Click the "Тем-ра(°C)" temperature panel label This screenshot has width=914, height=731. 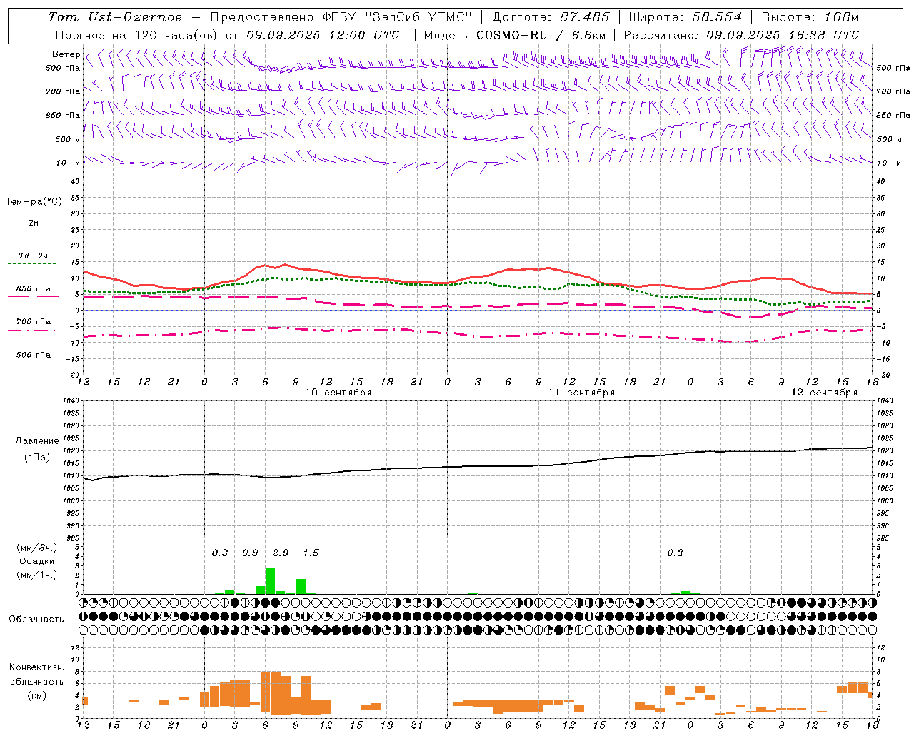coord(34,202)
